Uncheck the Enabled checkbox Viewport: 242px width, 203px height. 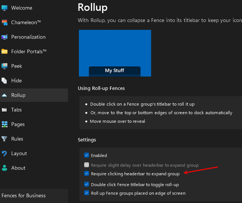click(87, 155)
